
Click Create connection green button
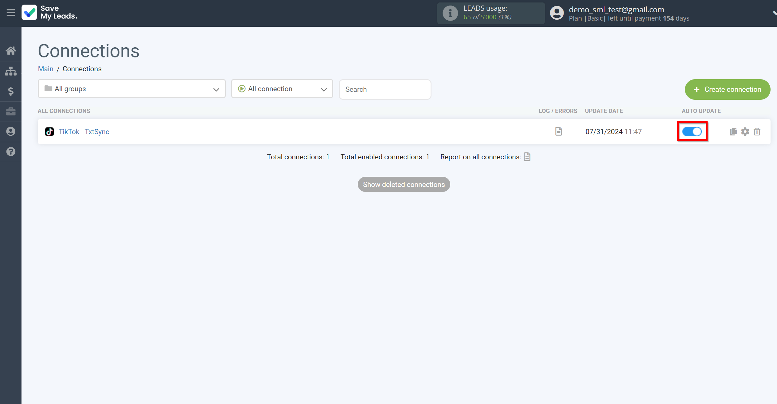coord(727,89)
